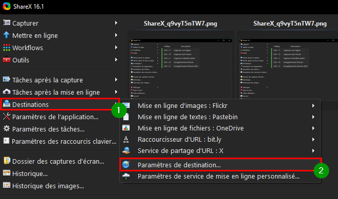Click the Historique icon

pyautogui.click(x=7, y=173)
